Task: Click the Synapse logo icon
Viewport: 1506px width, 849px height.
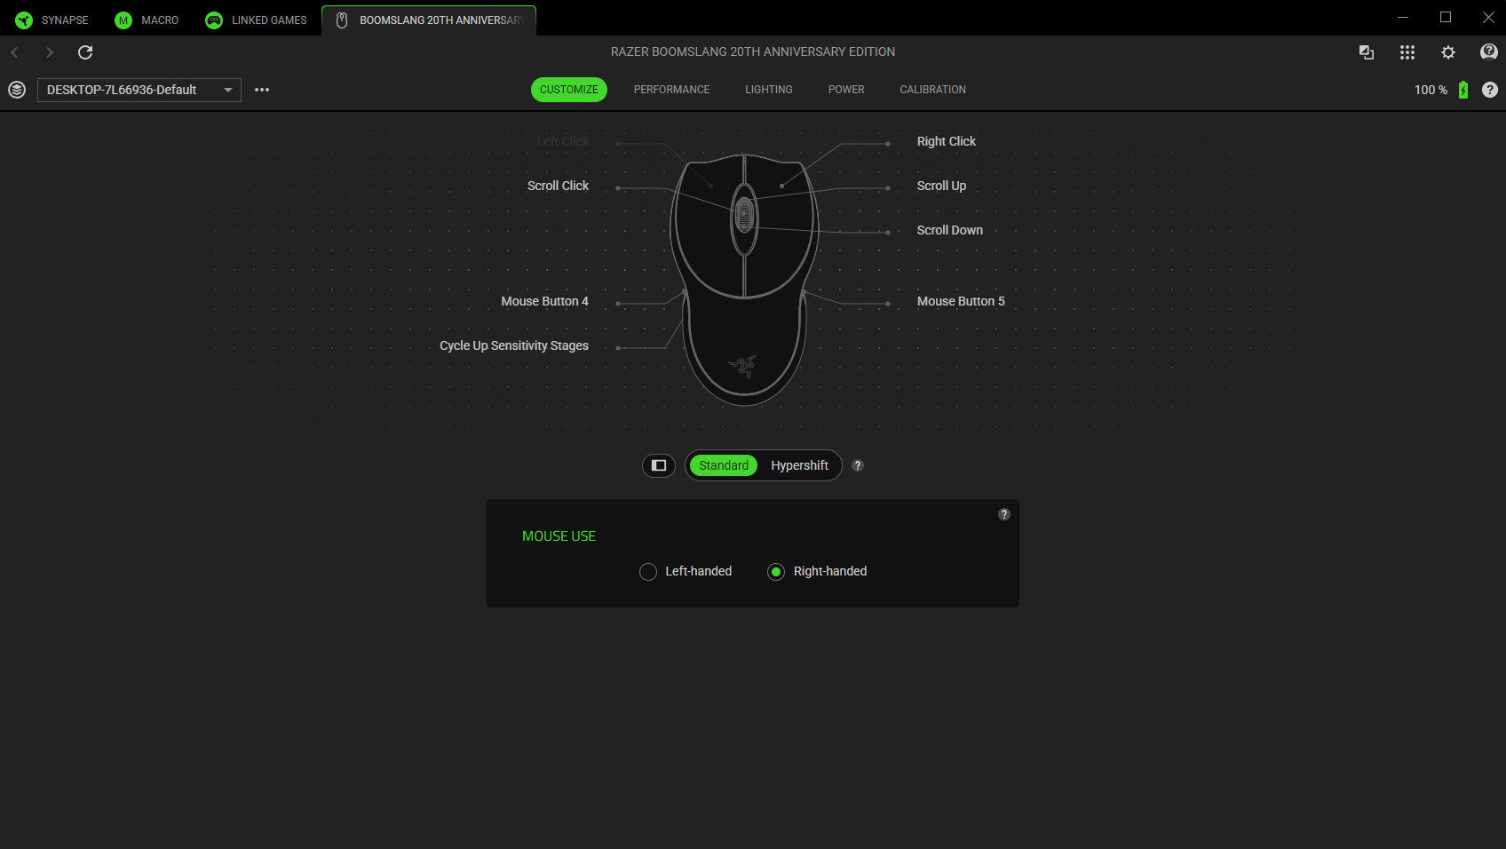Action: 24,20
